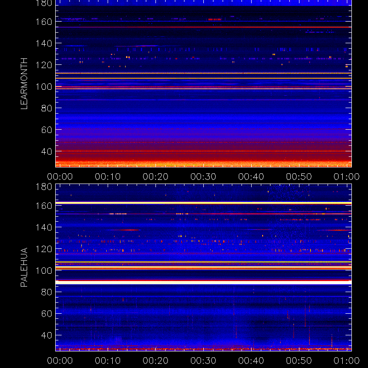Click the PALEHUA axis title
This screenshot has width=368, height=368.
[24, 267]
